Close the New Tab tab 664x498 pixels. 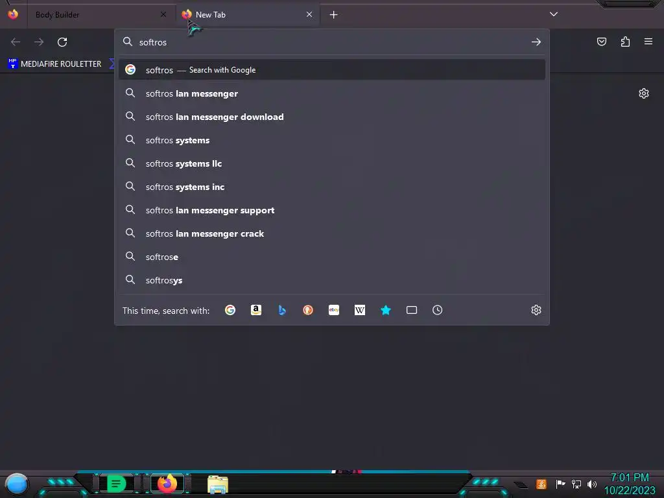(x=309, y=15)
